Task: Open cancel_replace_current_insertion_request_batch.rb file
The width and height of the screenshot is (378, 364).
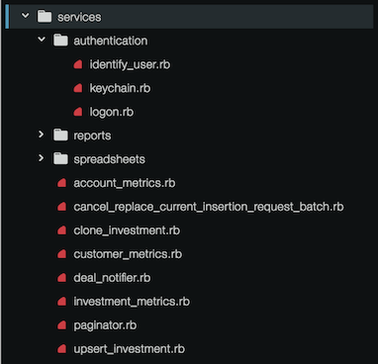Action: click(209, 207)
